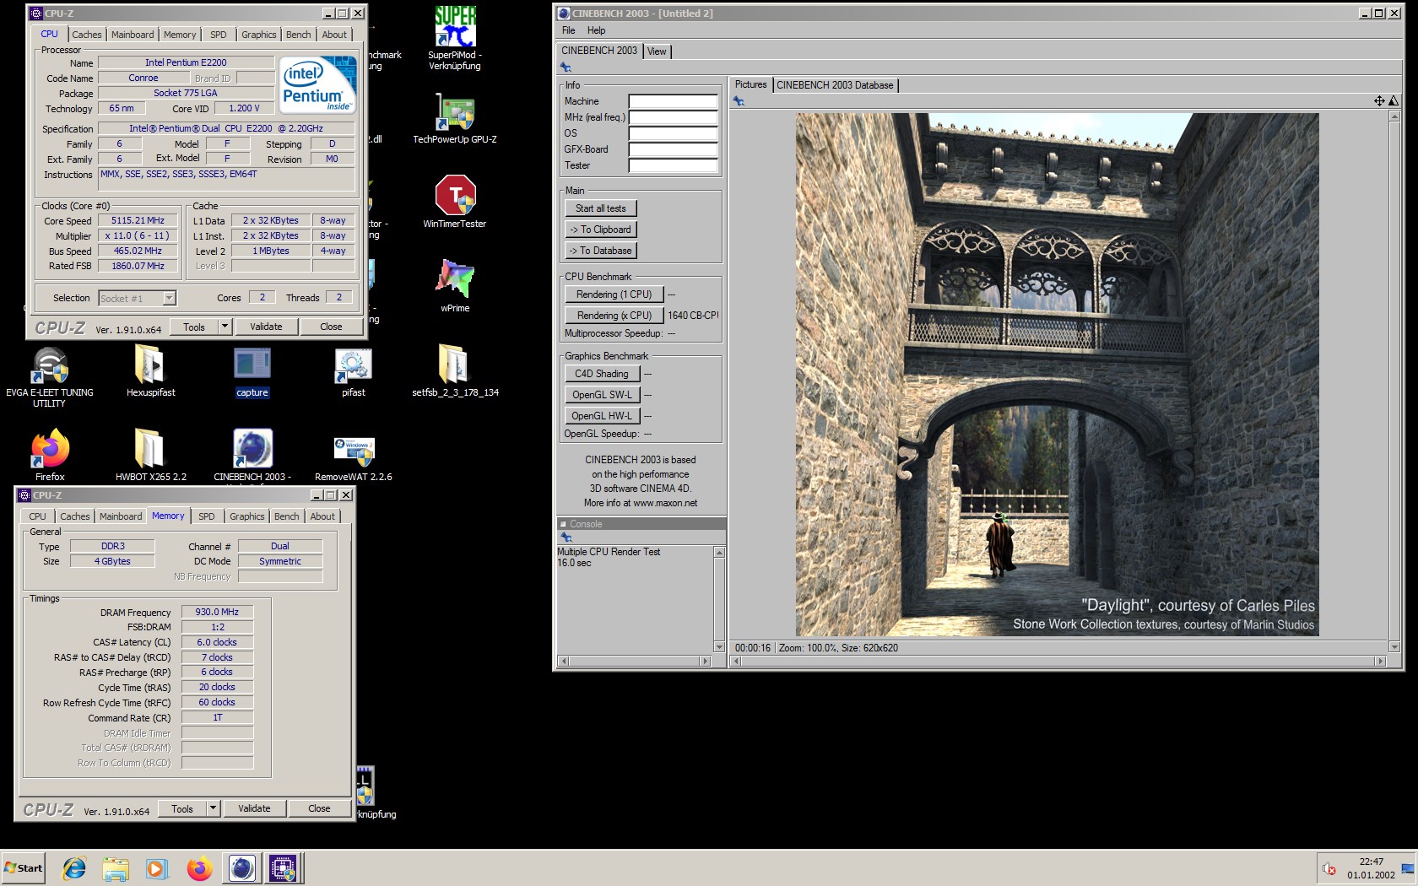The width and height of the screenshot is (1418, 886).
Task: Start the OpenGL HW-L test
Action: (602, 416)
